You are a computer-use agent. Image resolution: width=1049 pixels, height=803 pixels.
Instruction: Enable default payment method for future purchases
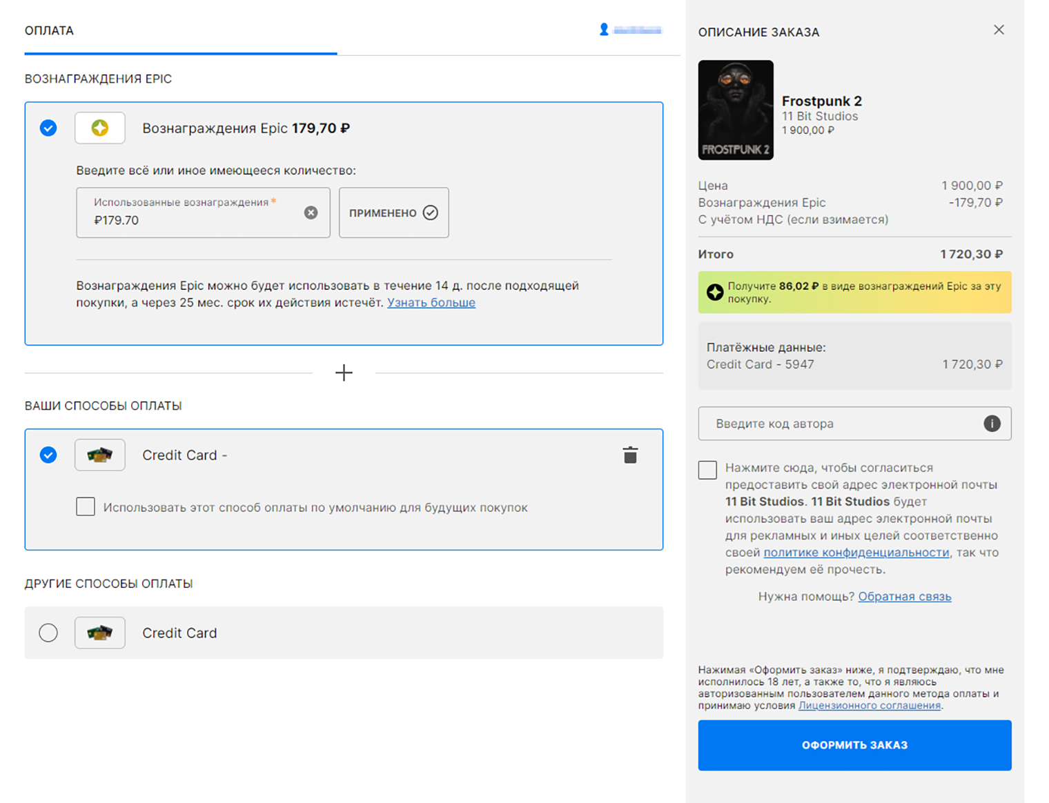(86, 506)
